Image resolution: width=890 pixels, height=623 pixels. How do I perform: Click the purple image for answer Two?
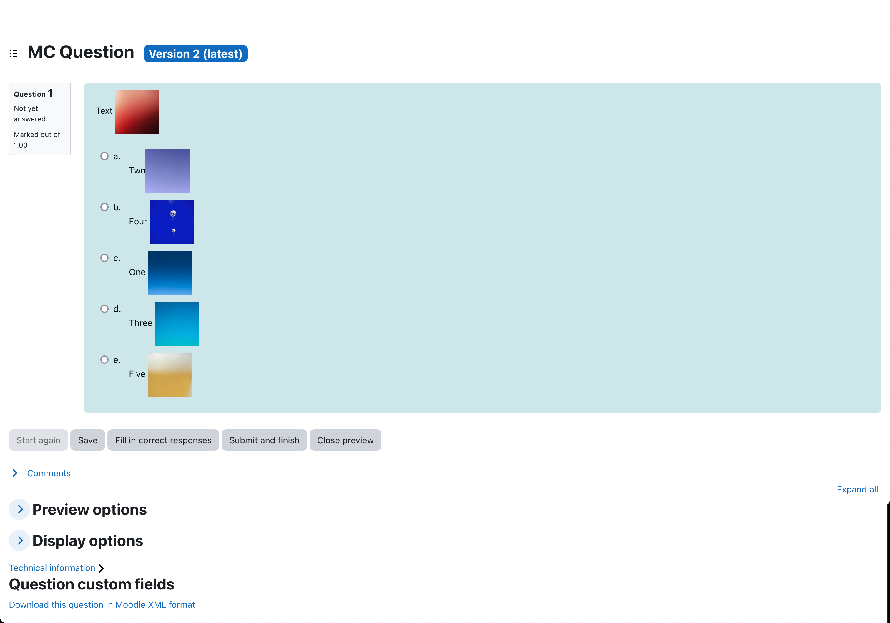[167, 171]
